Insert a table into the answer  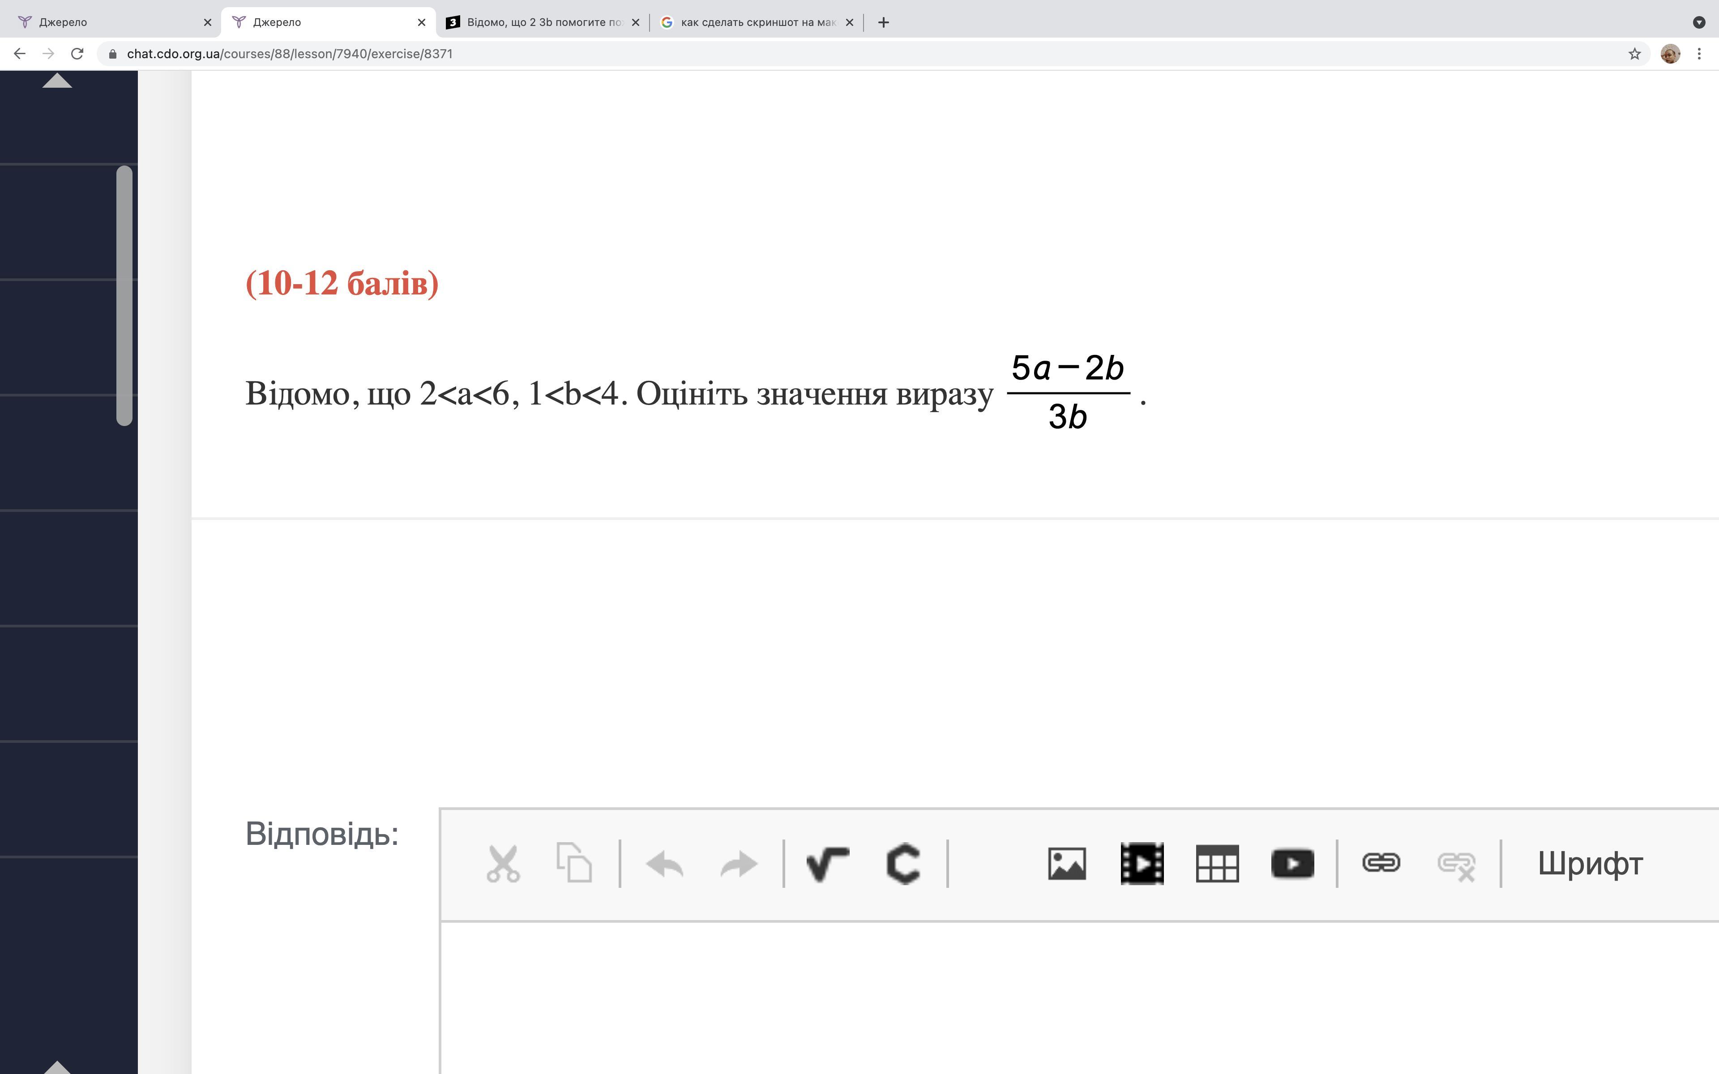click(x=1217, y=864)
